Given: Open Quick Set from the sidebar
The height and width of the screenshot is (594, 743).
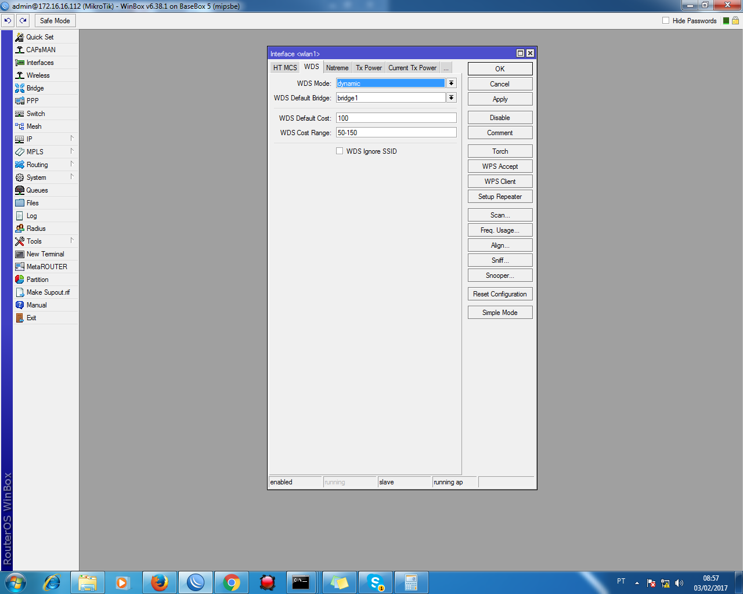Looking at the screenshot, I should pyautogui.click(x=39, y=37).
